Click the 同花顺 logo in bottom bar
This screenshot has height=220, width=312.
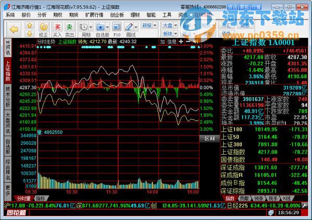16,213
